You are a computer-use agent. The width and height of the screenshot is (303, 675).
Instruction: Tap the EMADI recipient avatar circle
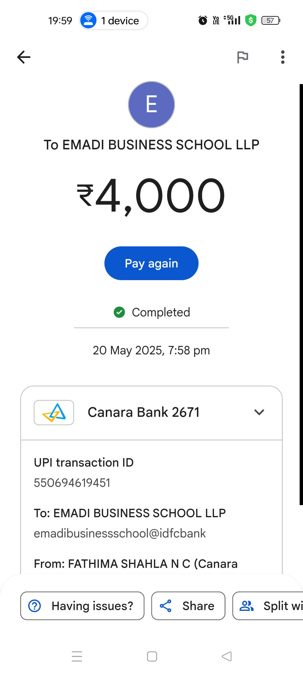point(151,105)
